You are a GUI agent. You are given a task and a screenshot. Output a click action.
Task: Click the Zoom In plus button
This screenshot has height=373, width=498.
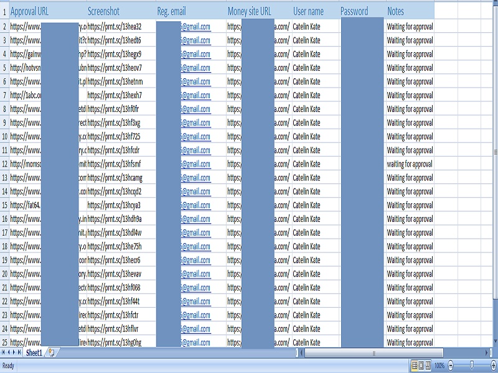point(493,366)
